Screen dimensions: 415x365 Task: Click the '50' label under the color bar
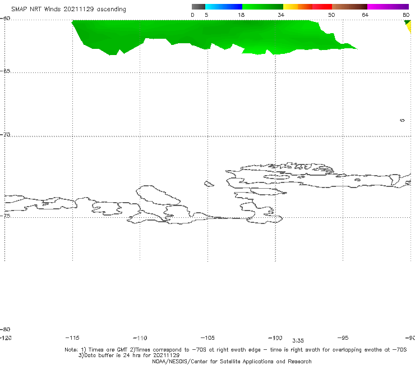pos(331,15)
